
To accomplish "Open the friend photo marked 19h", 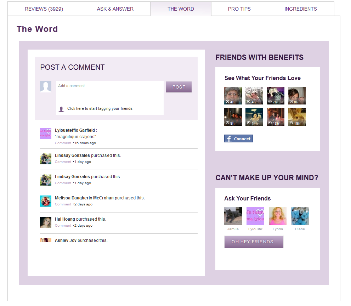I will [297, 117].
